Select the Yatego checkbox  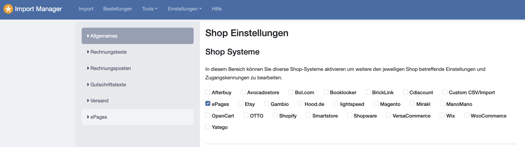(208, 127)
